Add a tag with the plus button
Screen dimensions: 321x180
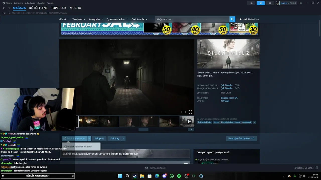click(x=254, y=122)
